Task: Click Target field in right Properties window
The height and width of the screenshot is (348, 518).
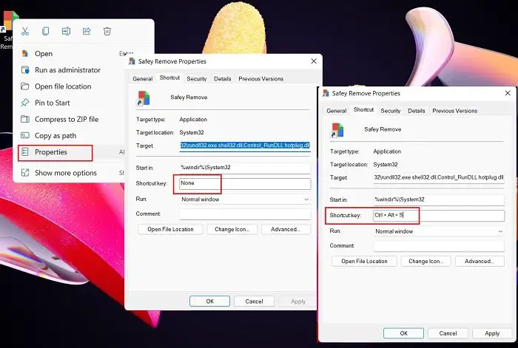Action: tap(439, 177)
